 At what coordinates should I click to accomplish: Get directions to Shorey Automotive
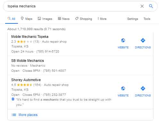click(143, 91)
